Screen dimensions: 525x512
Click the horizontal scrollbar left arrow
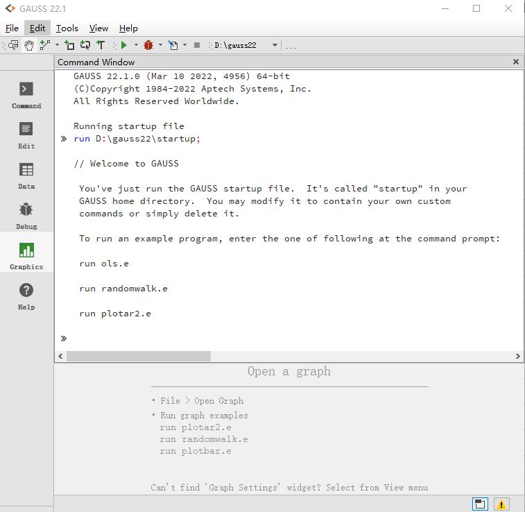[x=60, y=356]
